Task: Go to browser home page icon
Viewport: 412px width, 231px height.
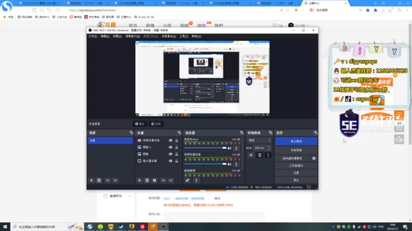Action: tap(42, 10)
